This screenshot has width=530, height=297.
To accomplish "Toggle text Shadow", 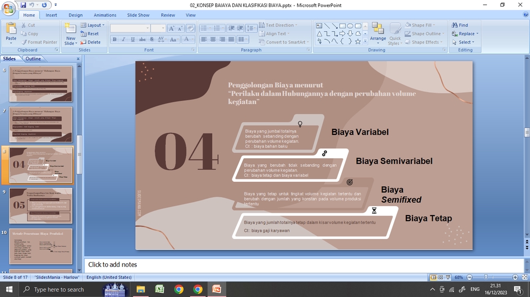I will click(x=152, y=40).
